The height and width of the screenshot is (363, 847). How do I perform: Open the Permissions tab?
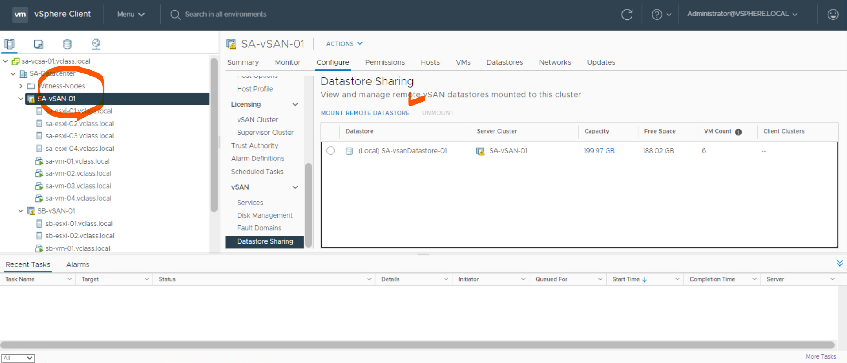(x=385, y=62)
